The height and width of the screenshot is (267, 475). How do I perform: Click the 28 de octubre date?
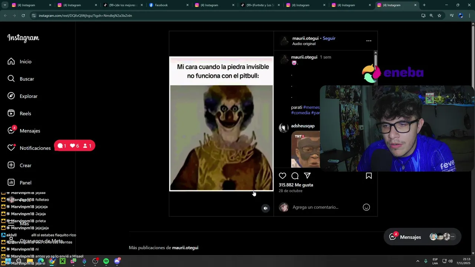click(x=291, y=191)
